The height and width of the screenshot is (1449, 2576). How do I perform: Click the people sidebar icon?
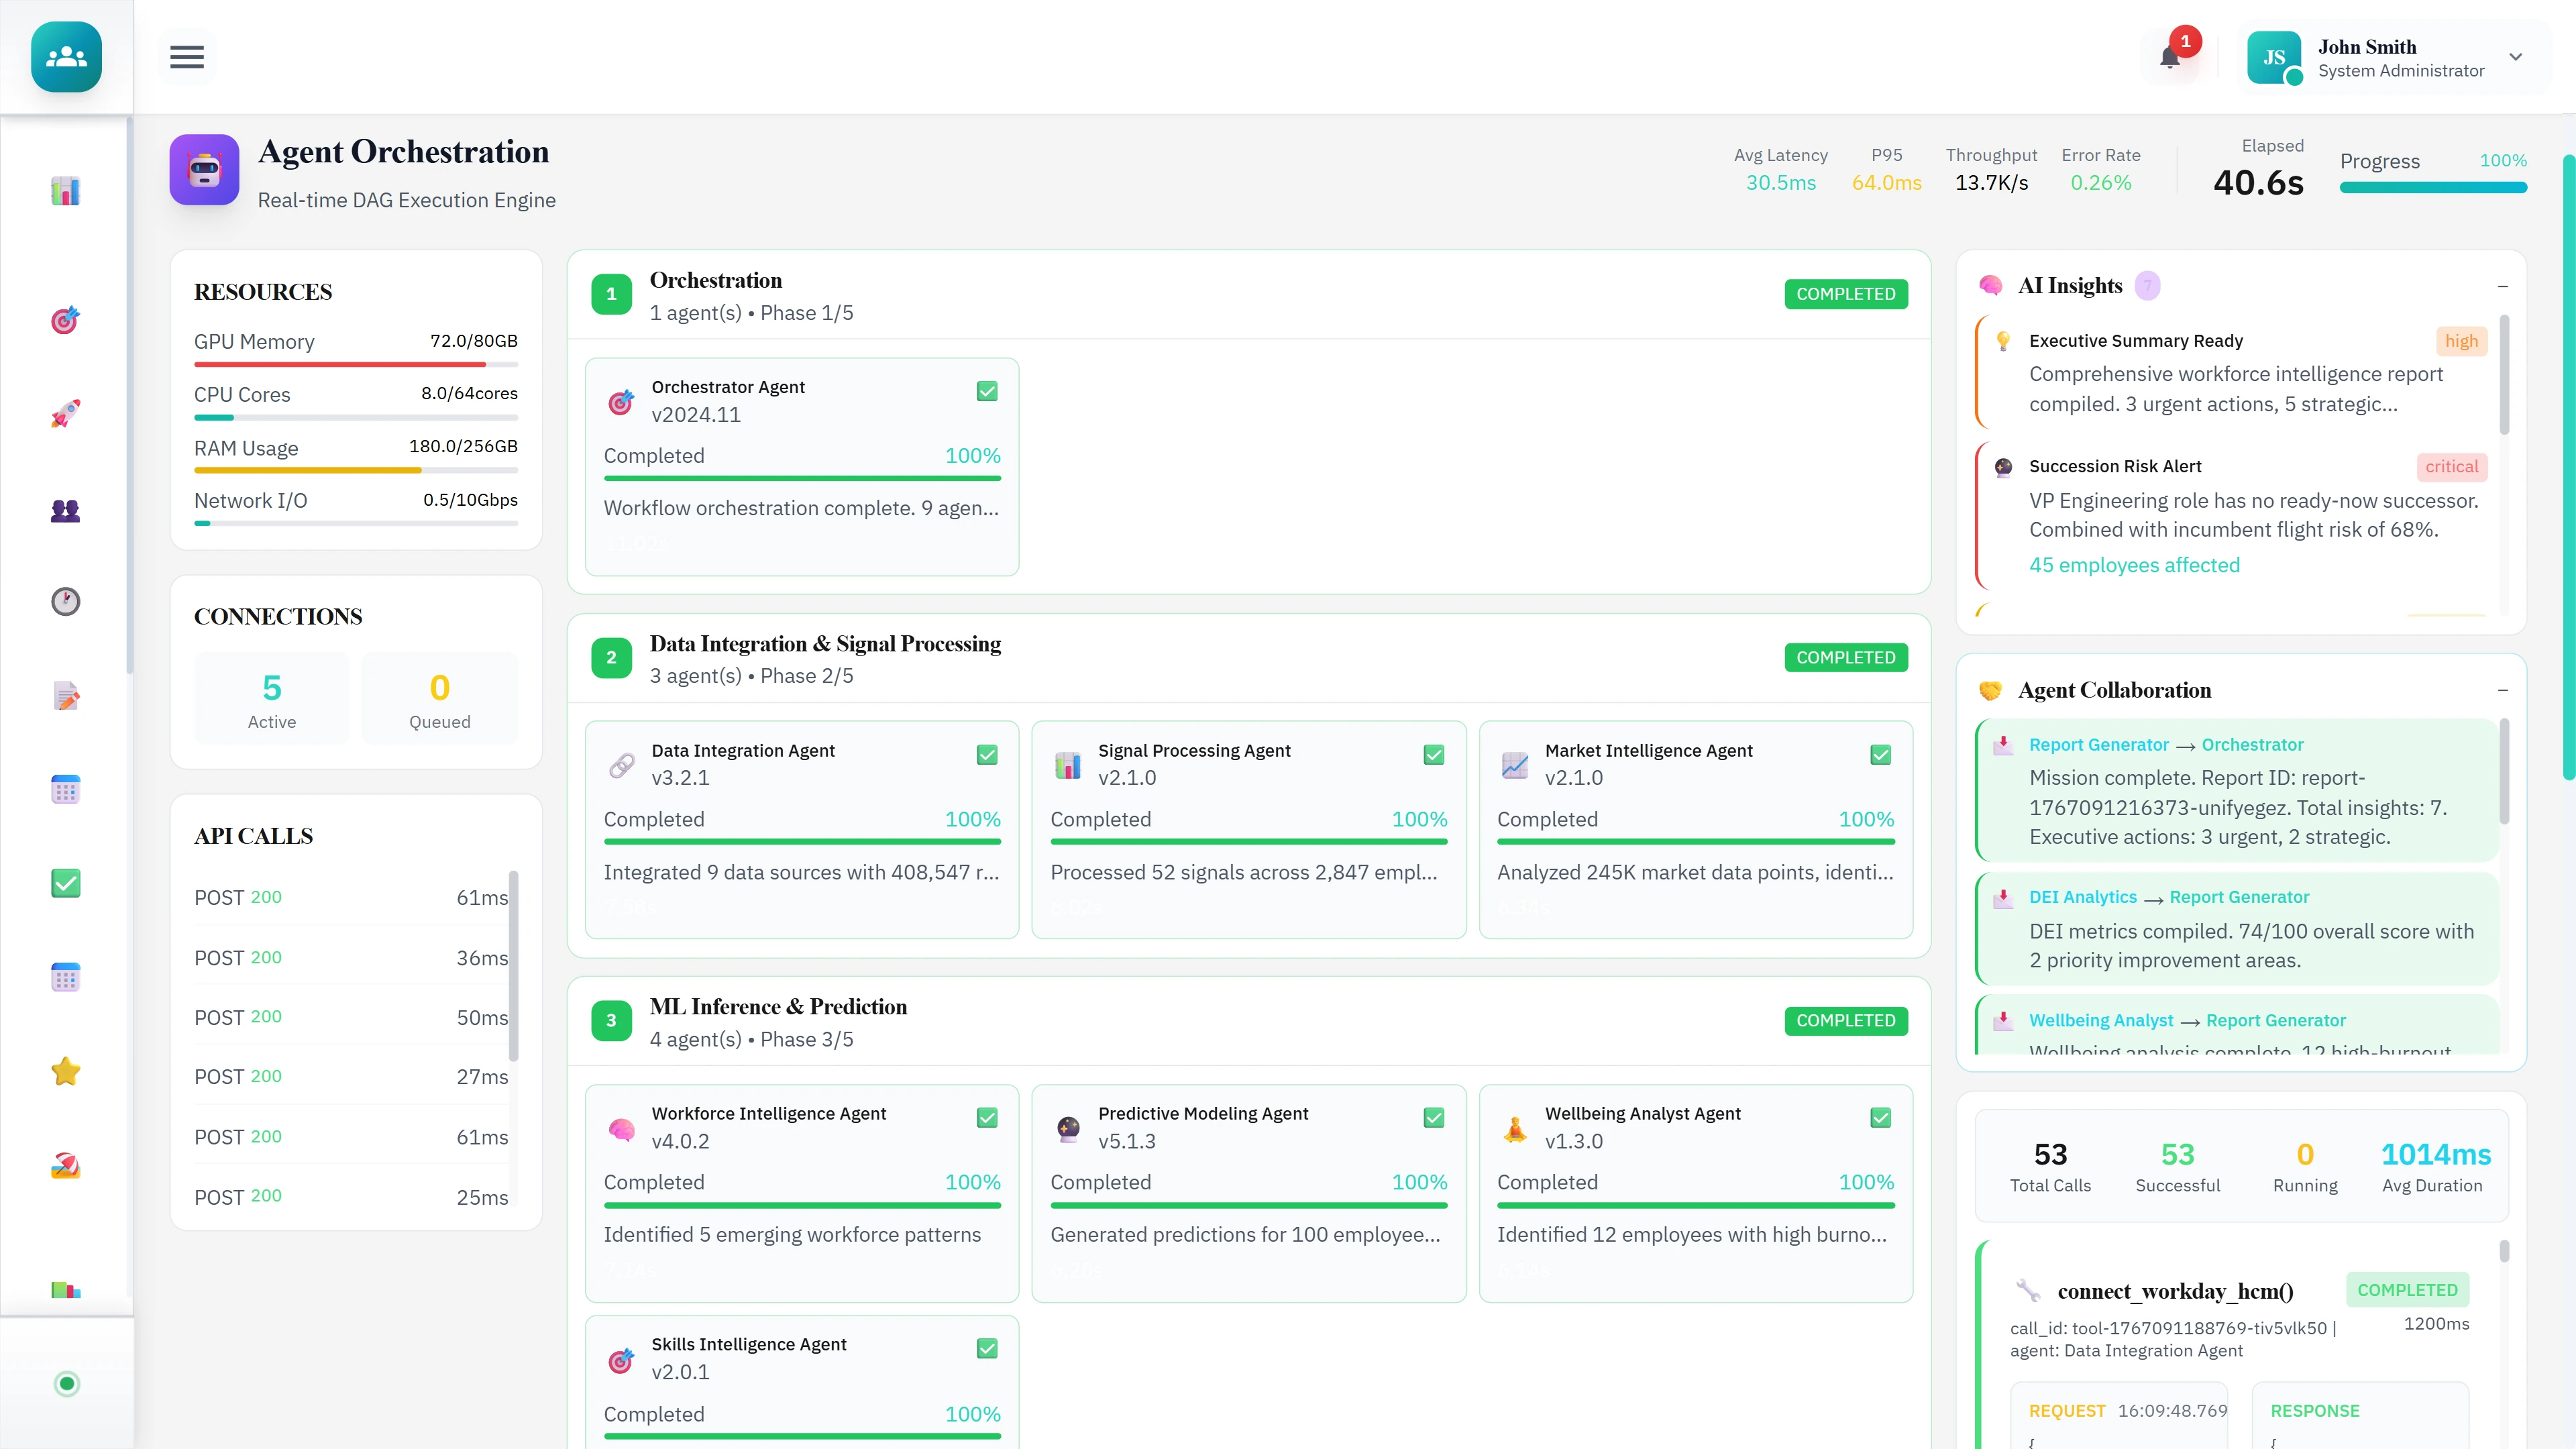coord(65,511)
